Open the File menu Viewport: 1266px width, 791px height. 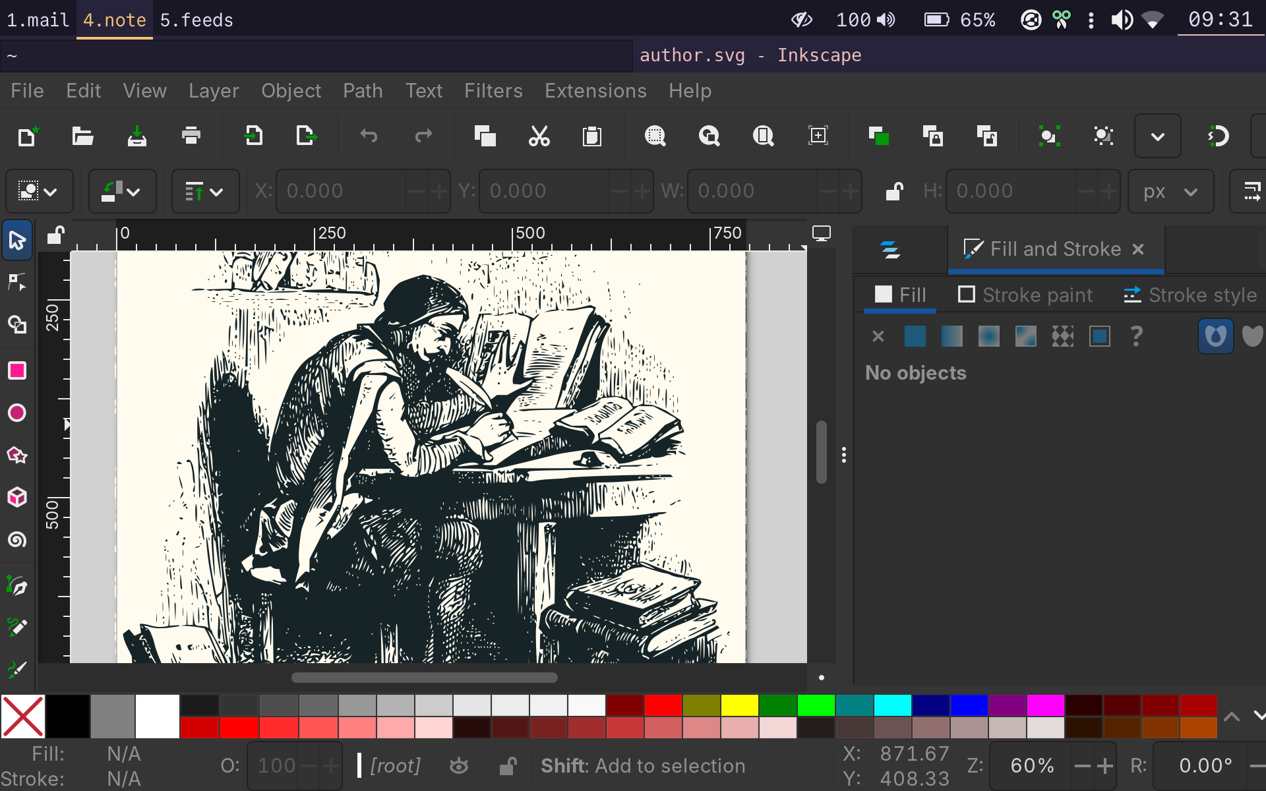(x=27, y=91)
